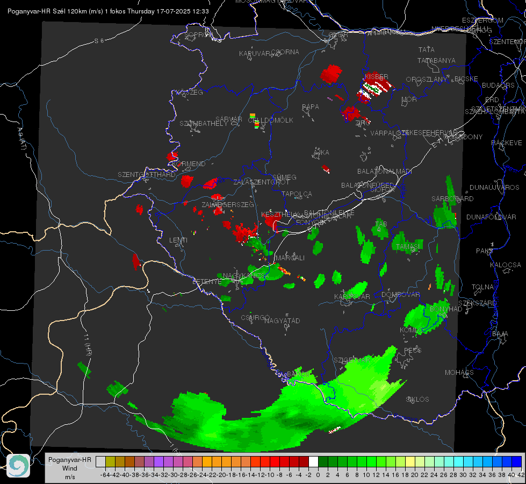Screen dimensions: 526x484
Task: Select the 11 (HR) road label
Action: tap(88, 345)
